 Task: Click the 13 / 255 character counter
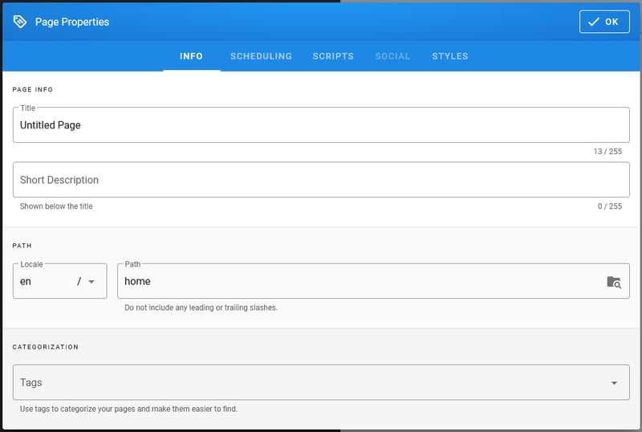pyautogui.click(x=607, y=152)
